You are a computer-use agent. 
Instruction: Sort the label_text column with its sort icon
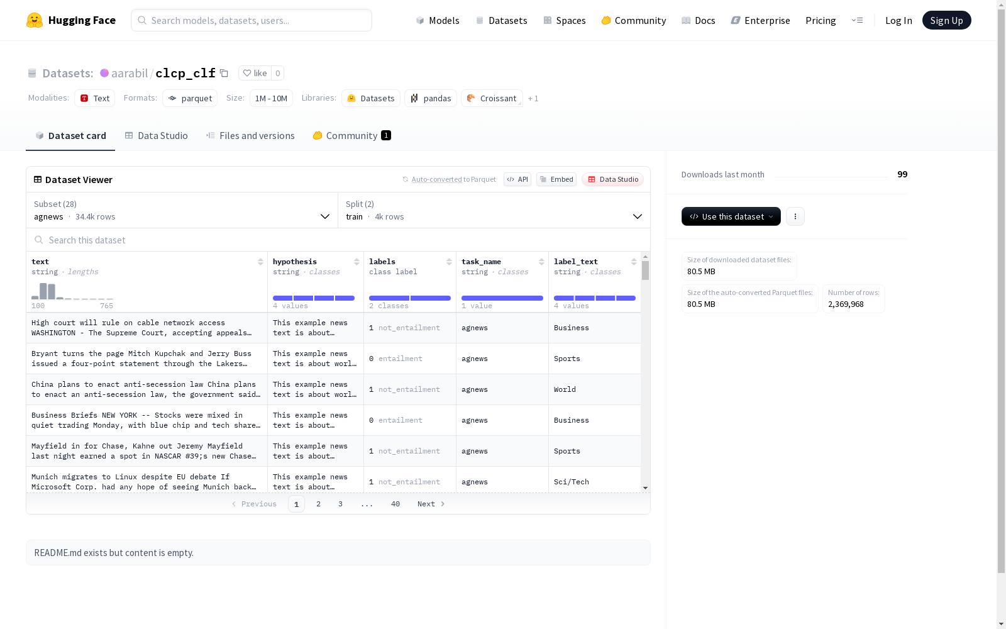[x=634, y=262]
